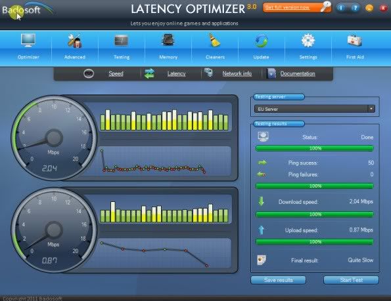Image resolution: width=391 pixels, height=301 pixels.
Task: Open the Optimizer menu label
Action: tap(28, 57)
